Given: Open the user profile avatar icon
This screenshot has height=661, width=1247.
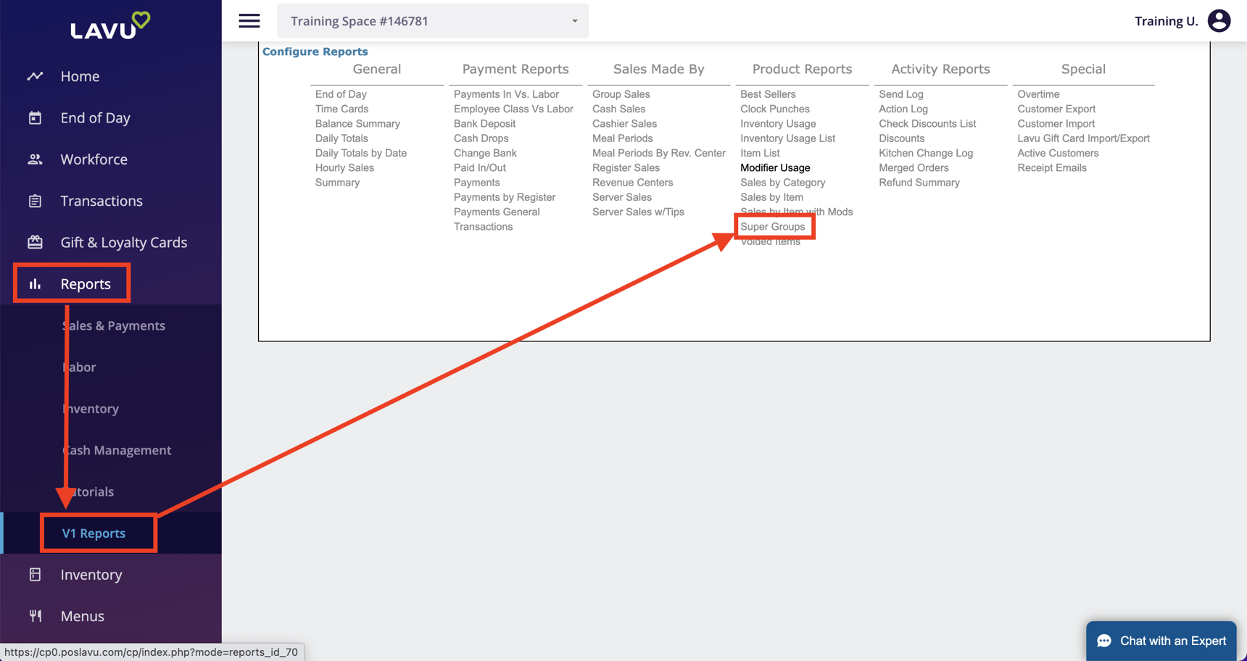Looking at the screenshot, I should [1219, 21].
